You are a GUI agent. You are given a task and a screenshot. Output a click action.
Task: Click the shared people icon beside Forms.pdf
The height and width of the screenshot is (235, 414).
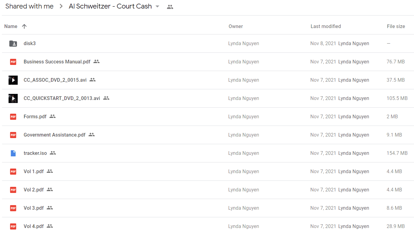tap(53, 116)
